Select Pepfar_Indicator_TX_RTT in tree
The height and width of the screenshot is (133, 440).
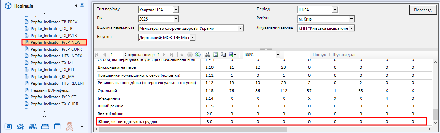pos(53,69)
